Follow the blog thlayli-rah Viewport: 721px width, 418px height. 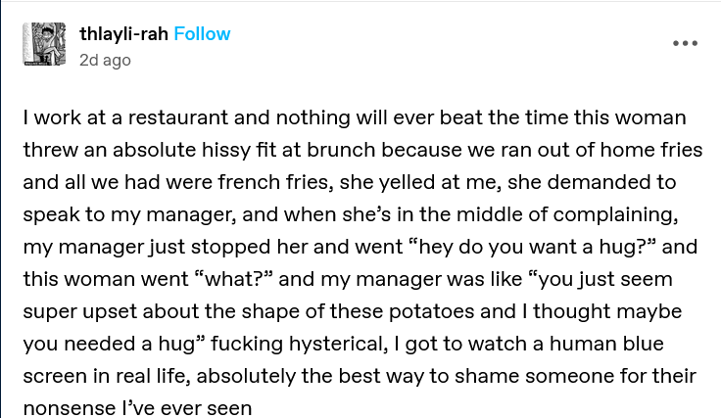click(202, 34)
